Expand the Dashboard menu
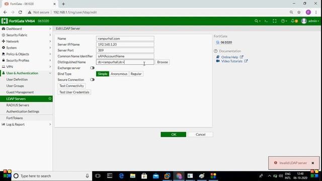Viewport: 322px width, 181px height. 26,29
